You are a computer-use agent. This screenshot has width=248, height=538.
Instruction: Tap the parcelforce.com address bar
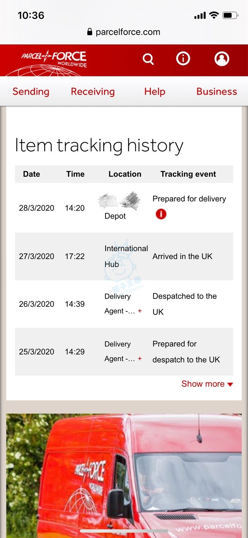coord(128,32)
